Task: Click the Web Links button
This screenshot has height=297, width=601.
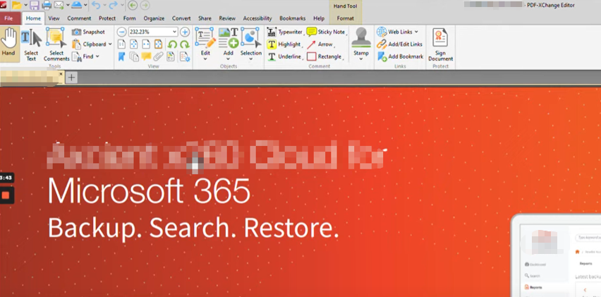Action: point(394,32)
